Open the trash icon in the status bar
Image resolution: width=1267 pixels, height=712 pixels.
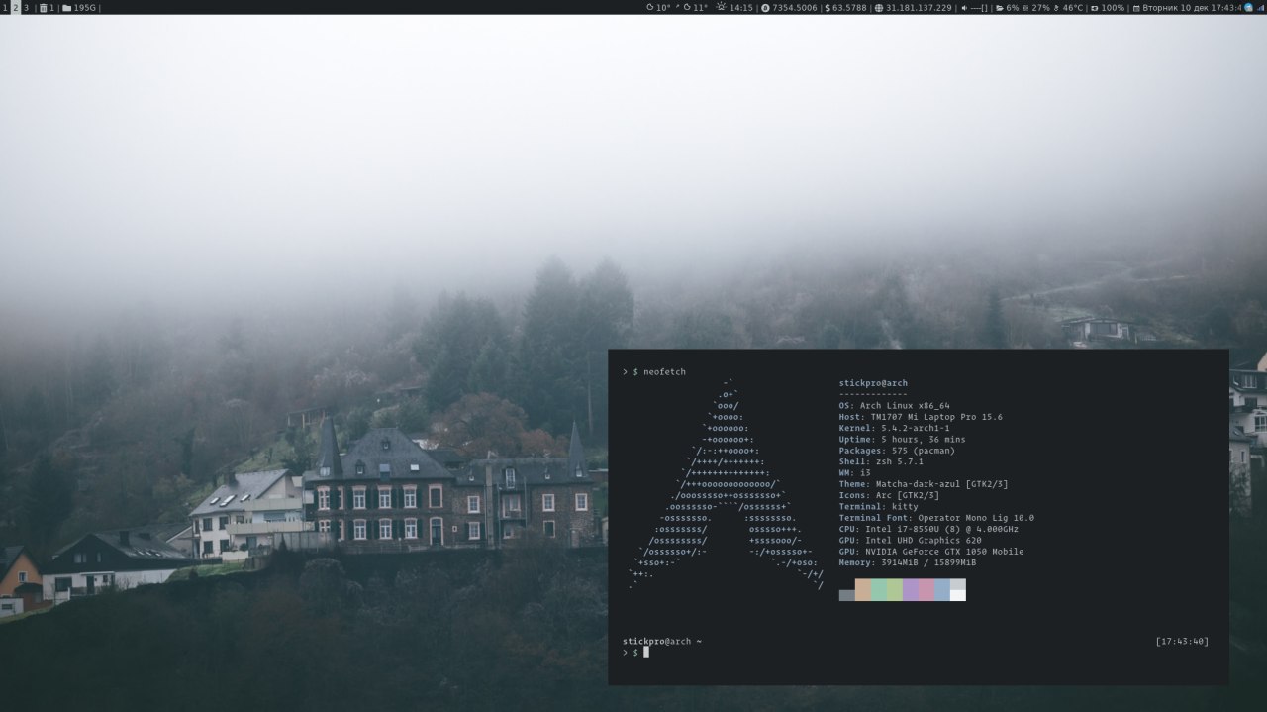[x=43, y=7]
